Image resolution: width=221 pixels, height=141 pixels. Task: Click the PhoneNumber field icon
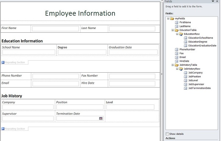176,50
